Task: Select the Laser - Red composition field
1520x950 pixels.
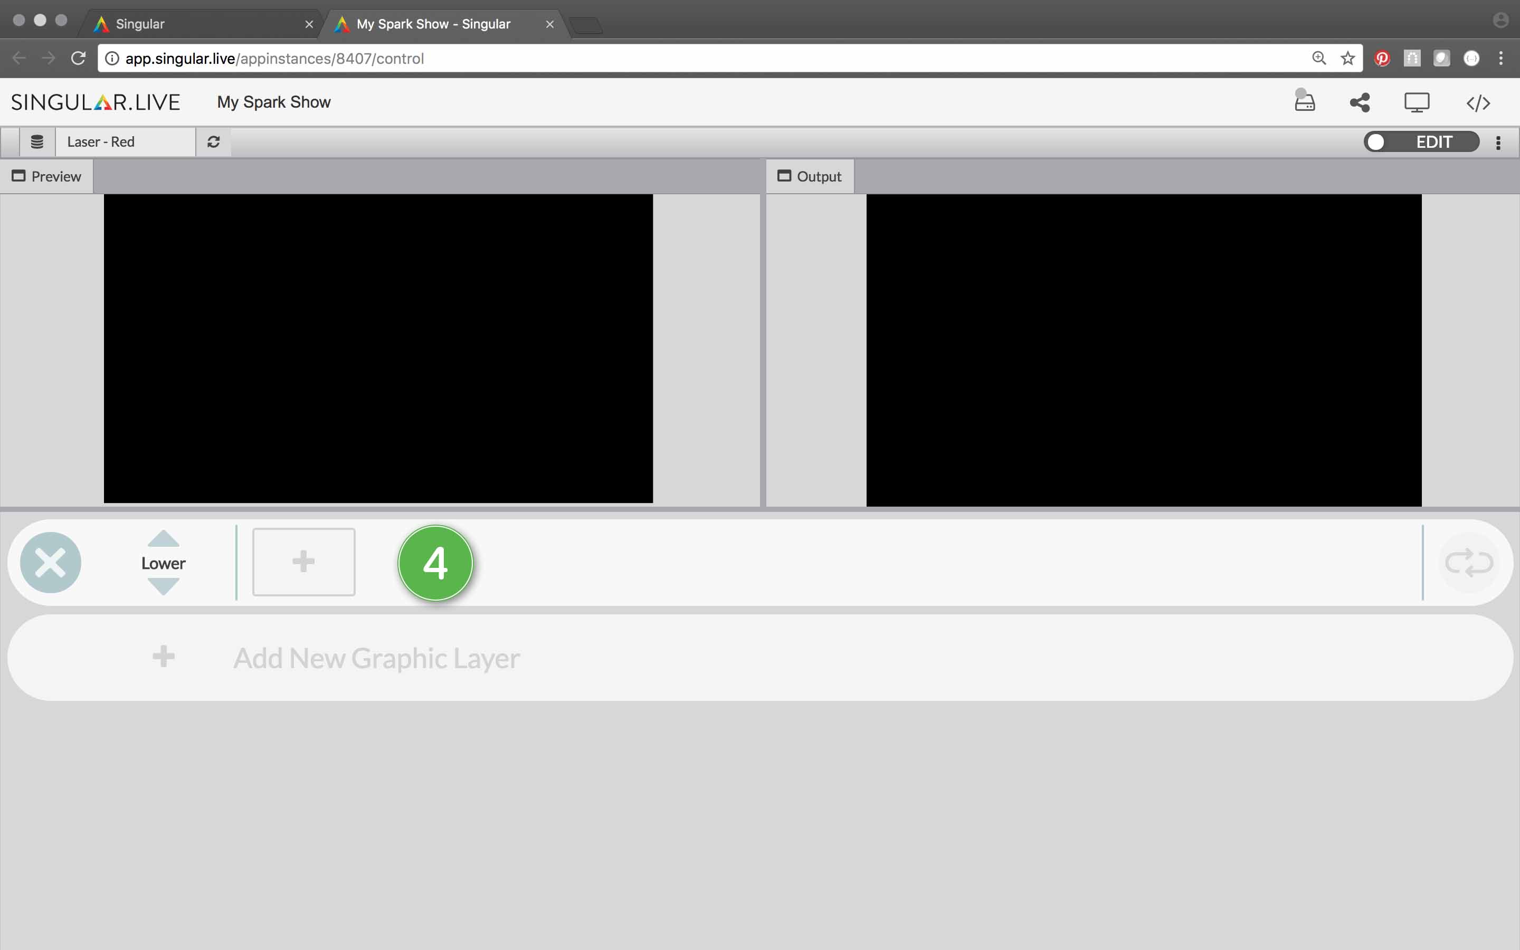Action: tap(126, 142)
